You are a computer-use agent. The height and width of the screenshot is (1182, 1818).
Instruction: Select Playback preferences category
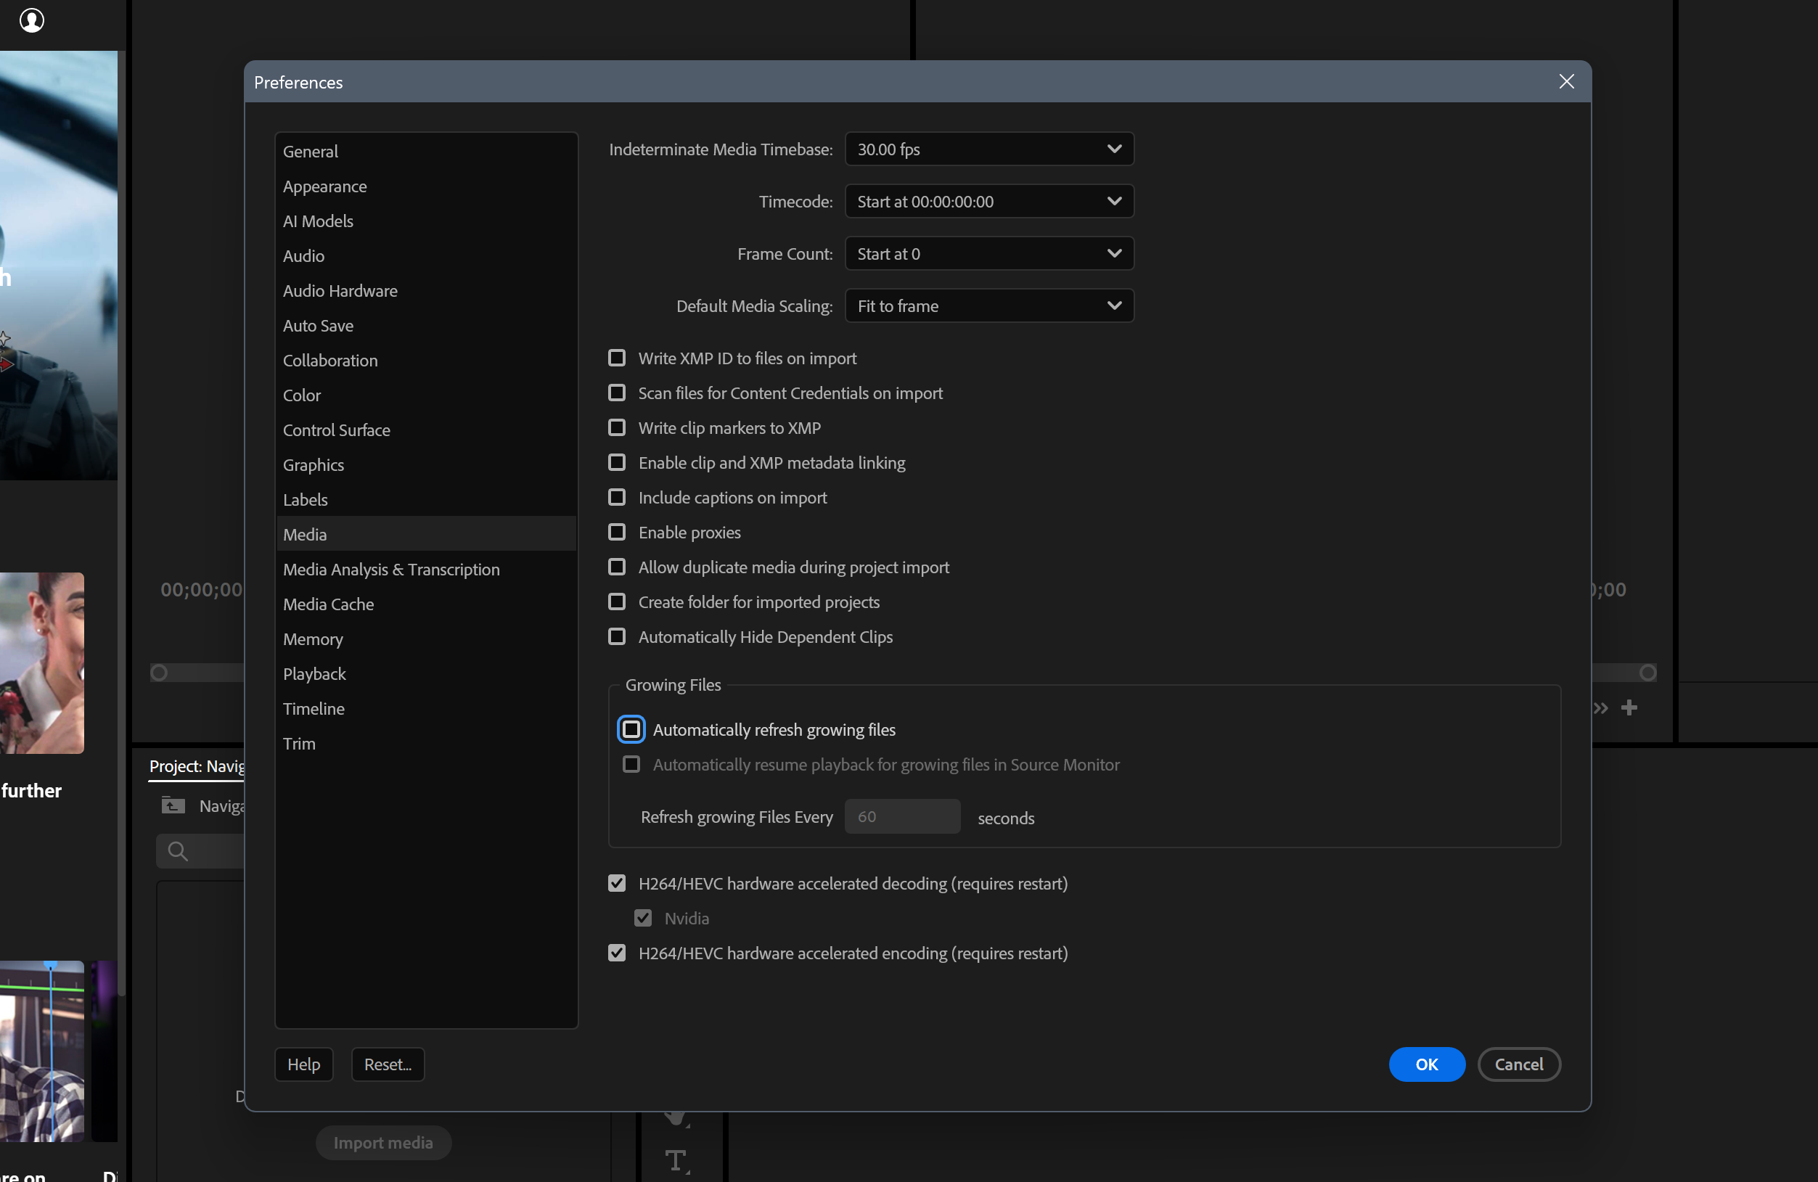(426, 673)
